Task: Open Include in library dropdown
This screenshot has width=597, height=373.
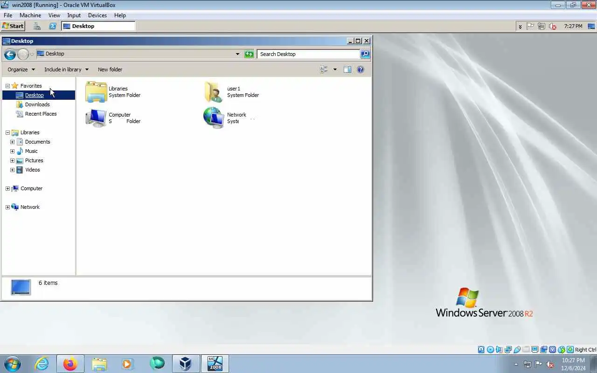Action: 66,69
